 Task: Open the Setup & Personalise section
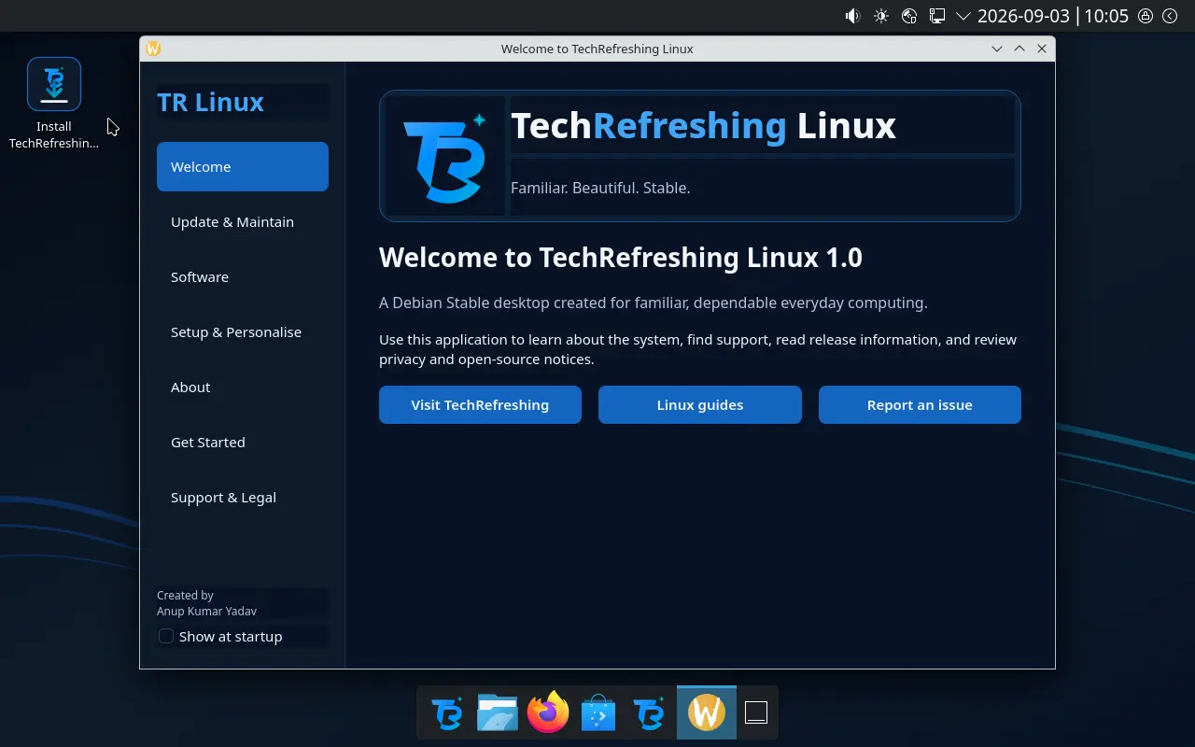pos(243,331)
